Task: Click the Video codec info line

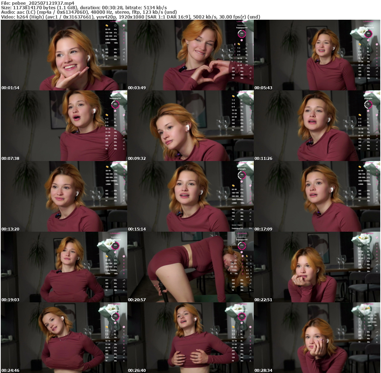Action: [x=130, y=17]
